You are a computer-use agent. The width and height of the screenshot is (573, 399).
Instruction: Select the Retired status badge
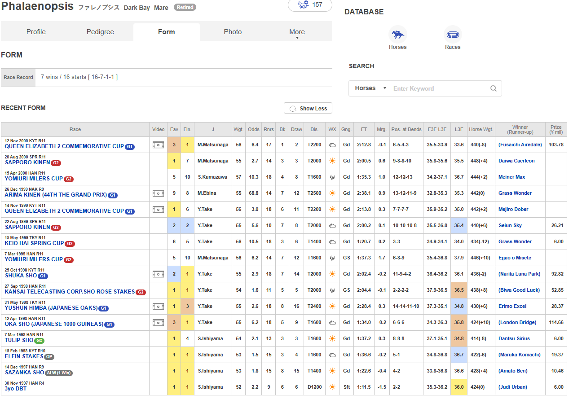[x=185, y=8]
